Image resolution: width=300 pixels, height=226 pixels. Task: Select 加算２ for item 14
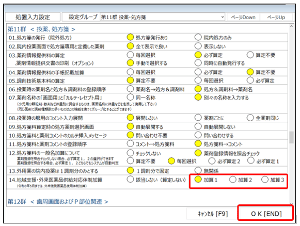233,180
